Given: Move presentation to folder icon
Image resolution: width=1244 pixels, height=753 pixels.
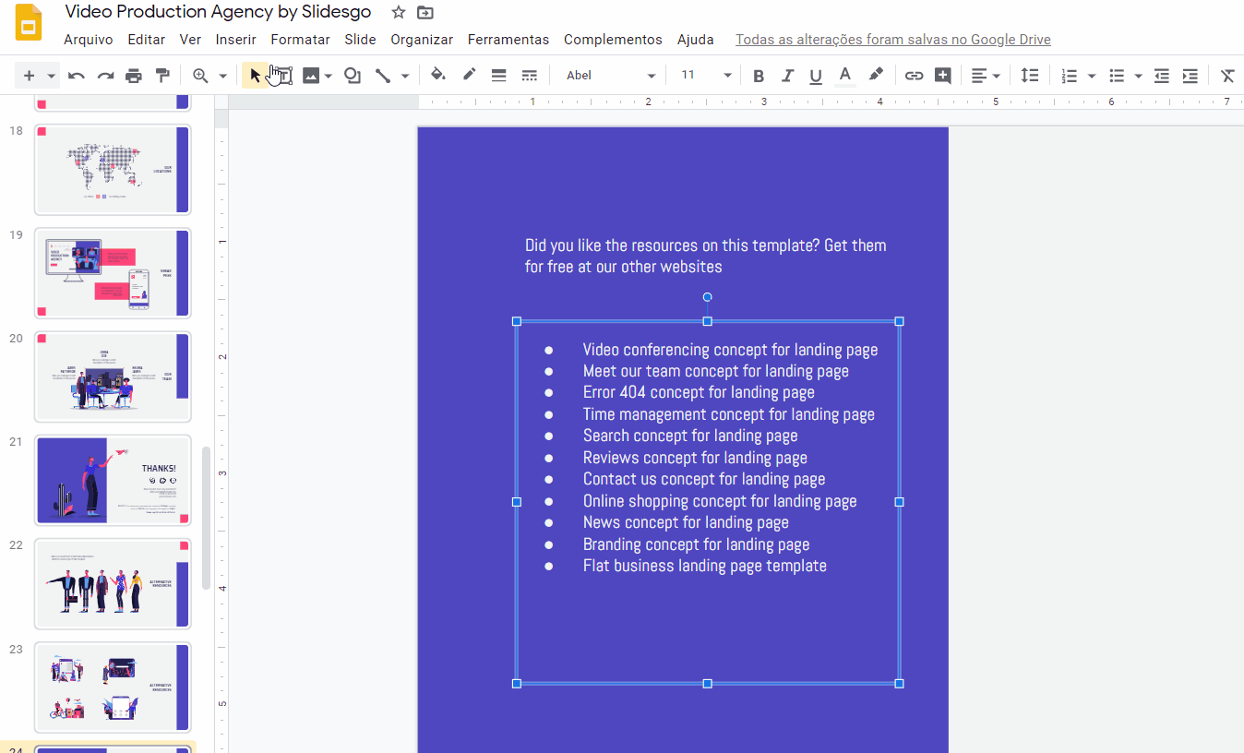Looking at the screenshot, I should coord(425,12).
